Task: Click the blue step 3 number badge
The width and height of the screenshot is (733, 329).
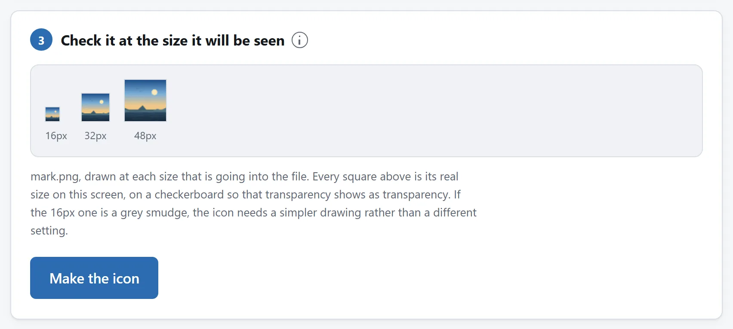Action: coord(41,40)
